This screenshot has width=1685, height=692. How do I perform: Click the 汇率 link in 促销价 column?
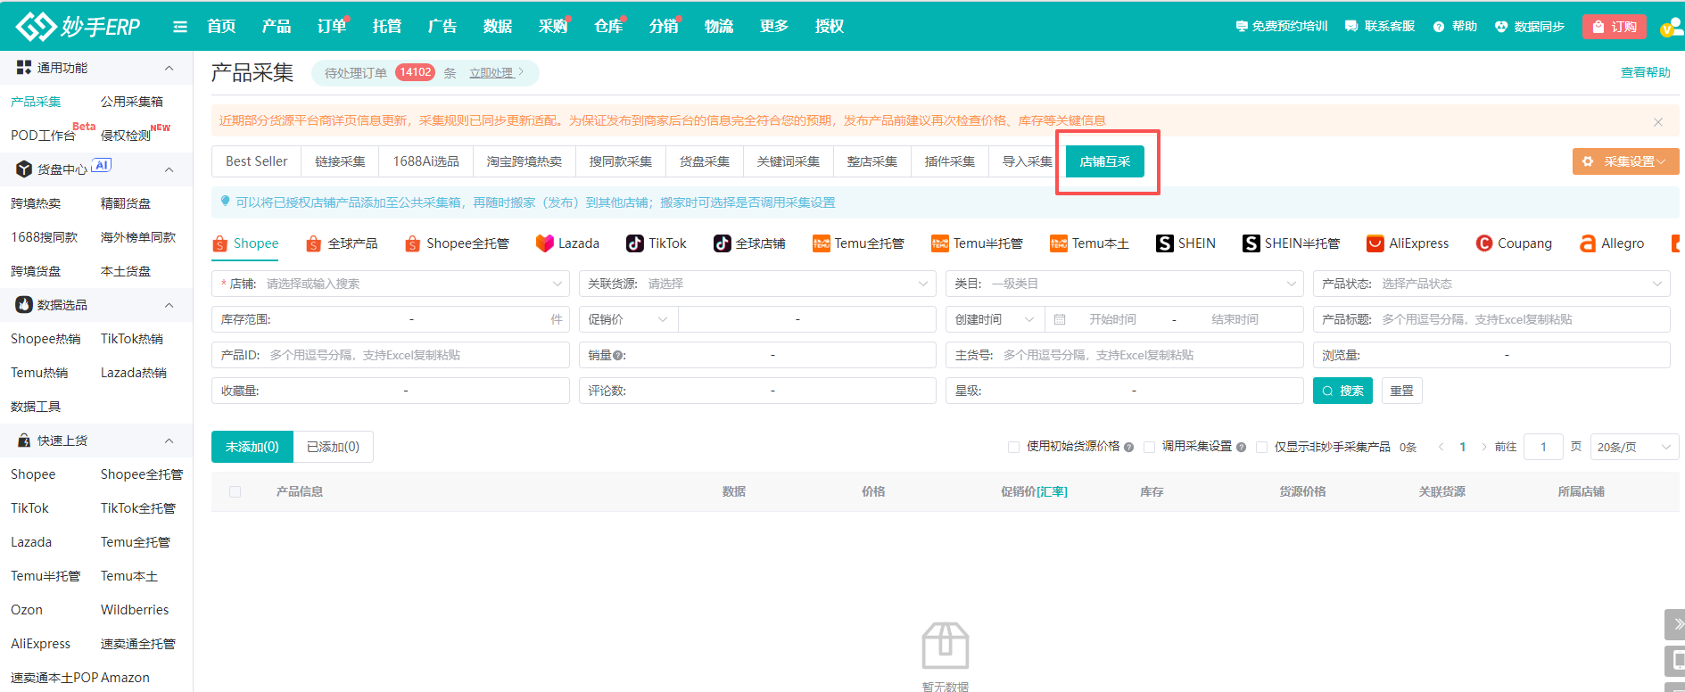(x=1052, y=491)
